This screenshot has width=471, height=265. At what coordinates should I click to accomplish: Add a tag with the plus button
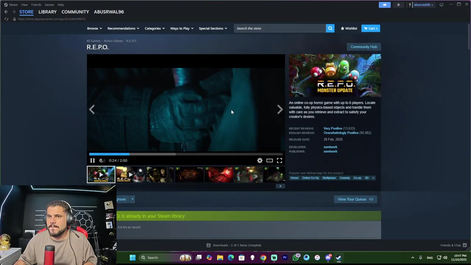(x=373, y=178)
